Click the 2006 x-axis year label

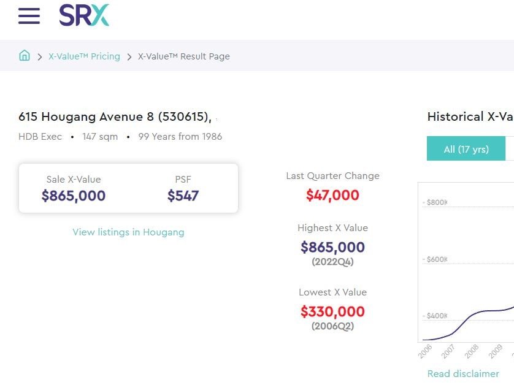pos(425,351)
